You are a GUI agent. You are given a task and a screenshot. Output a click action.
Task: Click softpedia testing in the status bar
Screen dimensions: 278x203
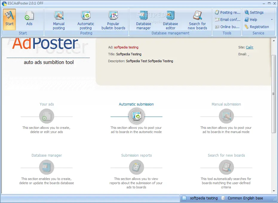(x=204, y=198)
